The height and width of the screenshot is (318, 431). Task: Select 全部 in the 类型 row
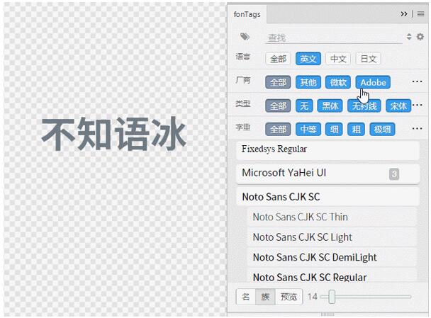pyautogui.click(x=278, y=106)
